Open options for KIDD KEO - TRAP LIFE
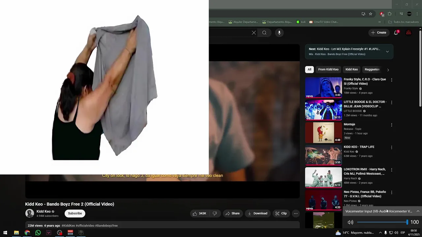This screenshot has width=422, height=237. click(x=392, y=147)
